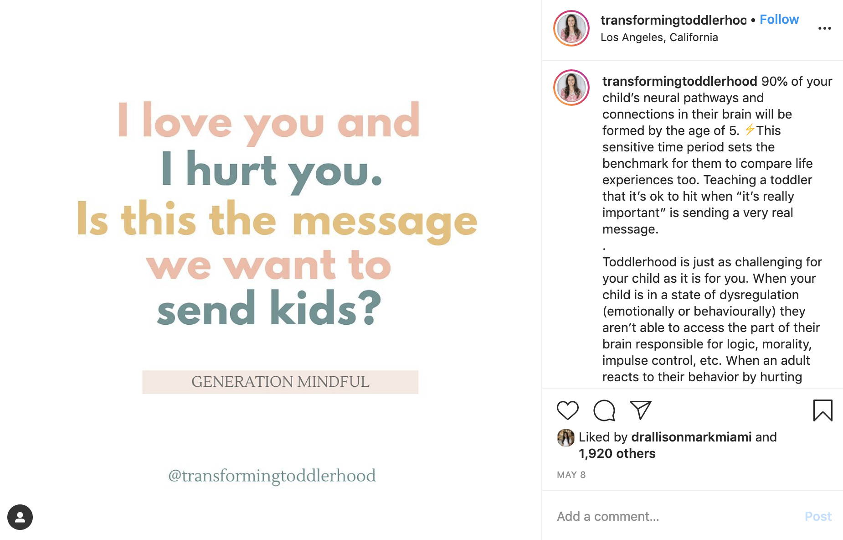Open the Los Angeles, California location link
The width and height of the screenshot is (843, 540).
point(659,37)
